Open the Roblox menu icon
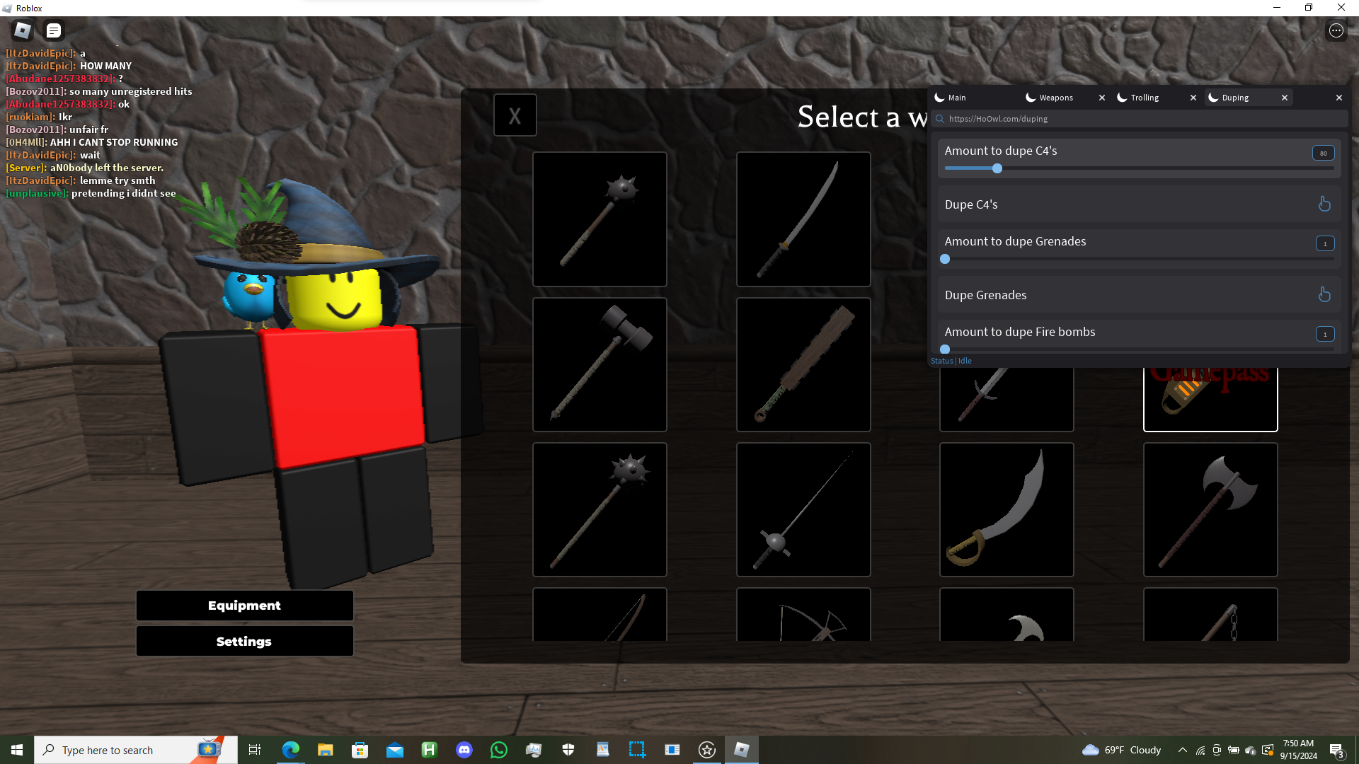Viewport: 1359px width, 764px height. coord(23,30)
